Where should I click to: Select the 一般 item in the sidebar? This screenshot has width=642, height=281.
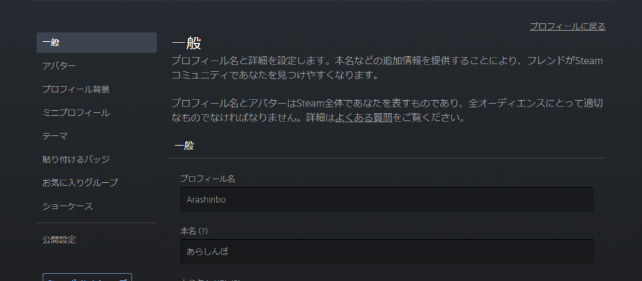point(97,43)
